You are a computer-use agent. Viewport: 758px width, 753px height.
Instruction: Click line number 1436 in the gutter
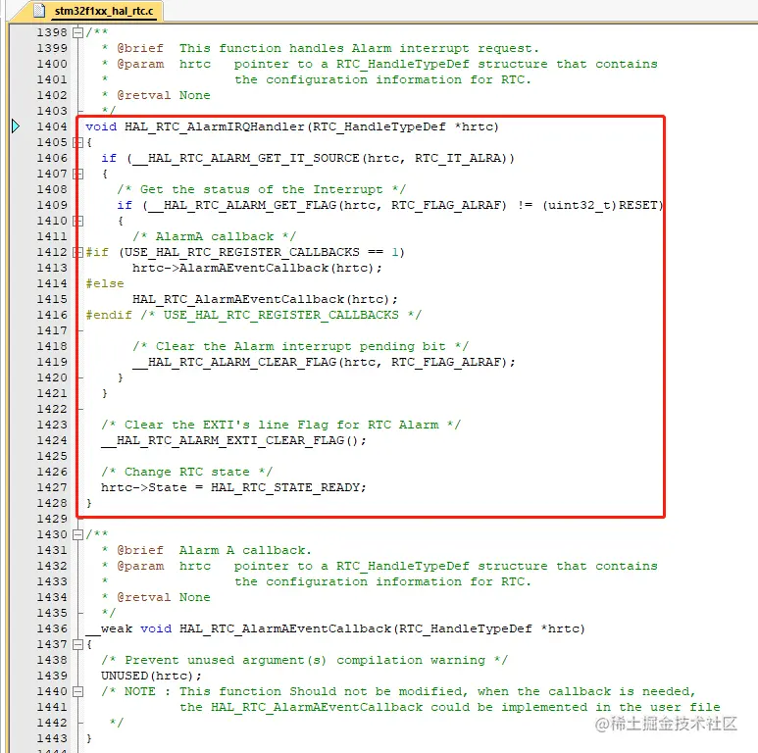(x=52, y=628)
